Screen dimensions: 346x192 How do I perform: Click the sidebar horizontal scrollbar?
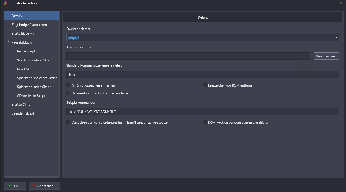pyautogui.click(x=32, y=176)
